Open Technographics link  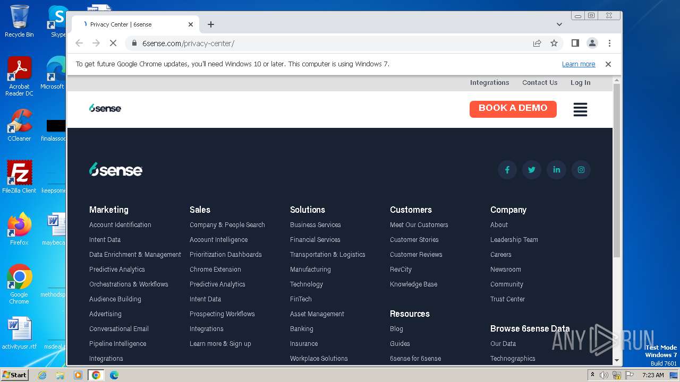[x=513, y=359]
